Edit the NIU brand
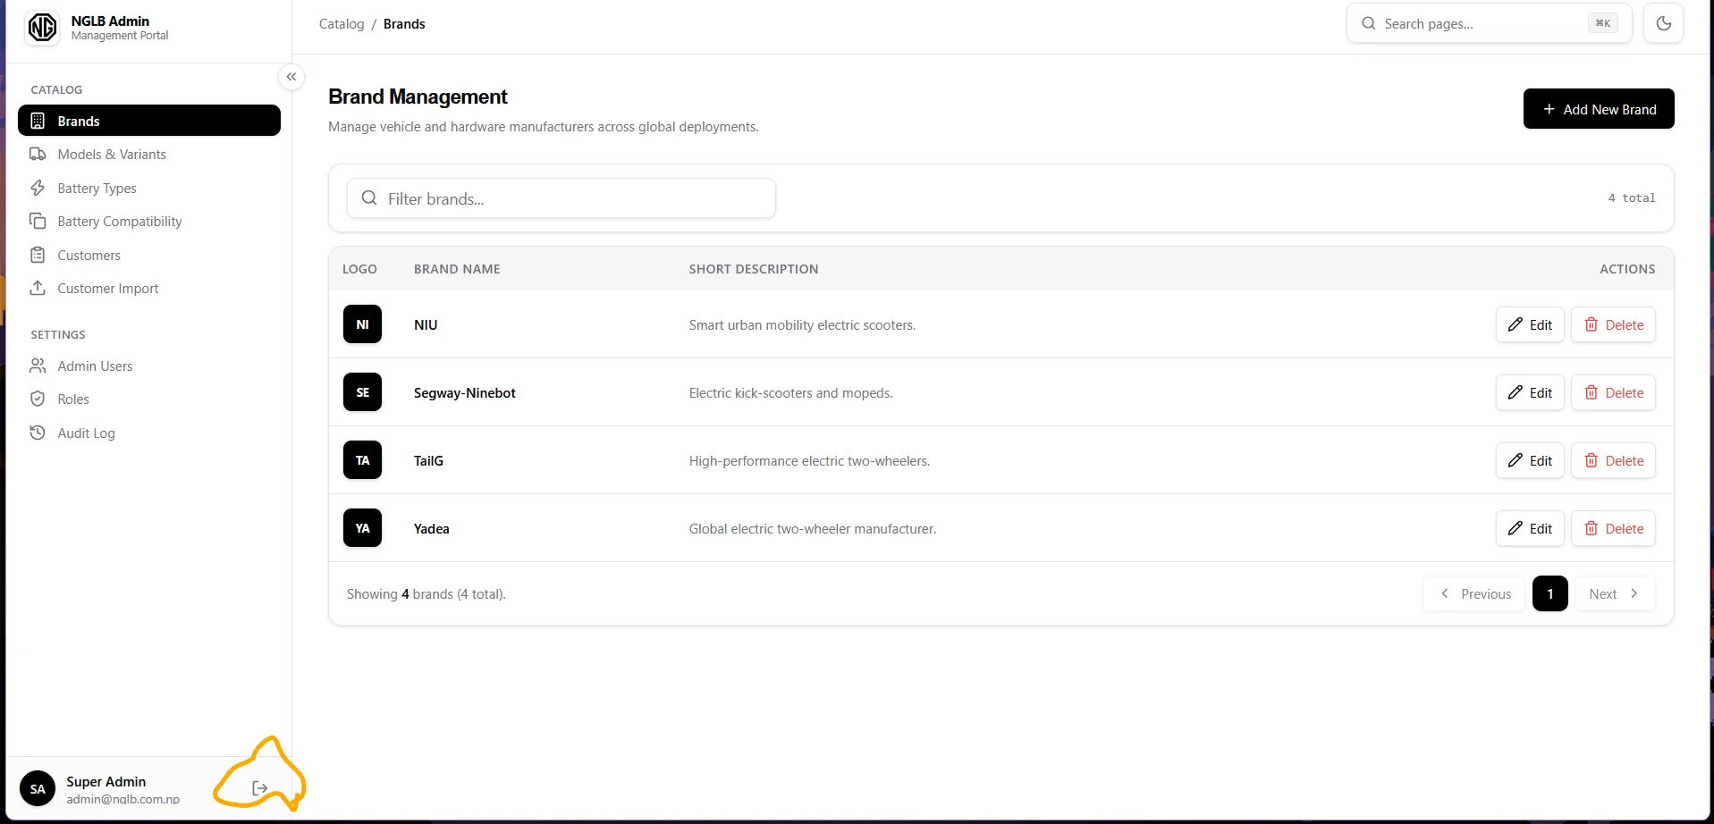This screenshot has width=1714, height=824. 1530,324
